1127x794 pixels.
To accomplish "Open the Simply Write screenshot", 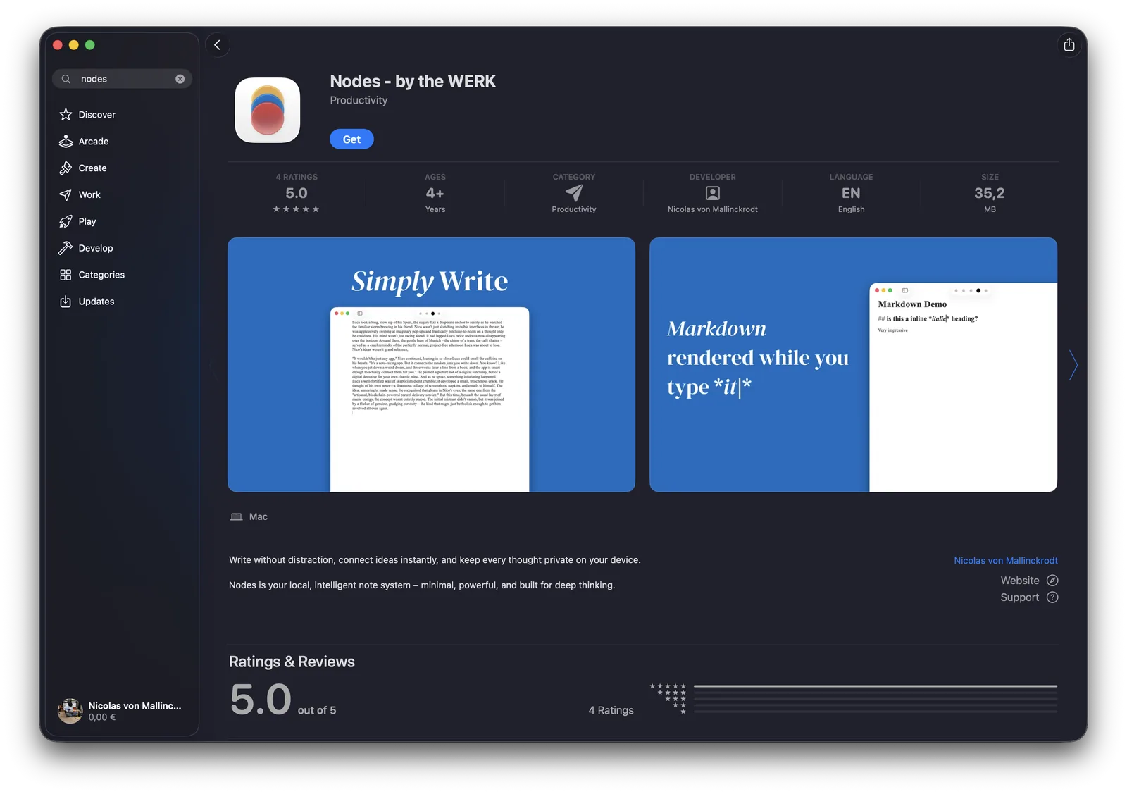I will tap(431, 365).
